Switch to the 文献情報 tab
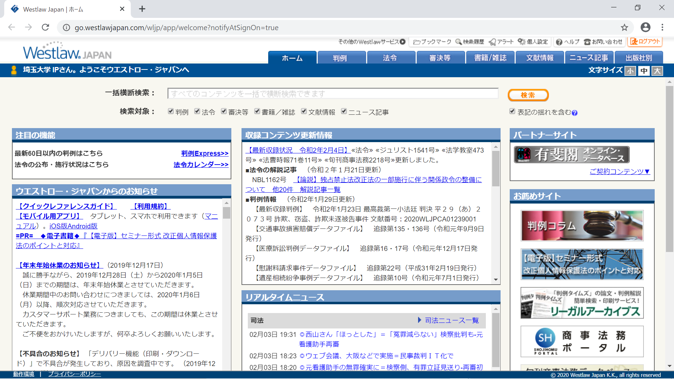 540,58
